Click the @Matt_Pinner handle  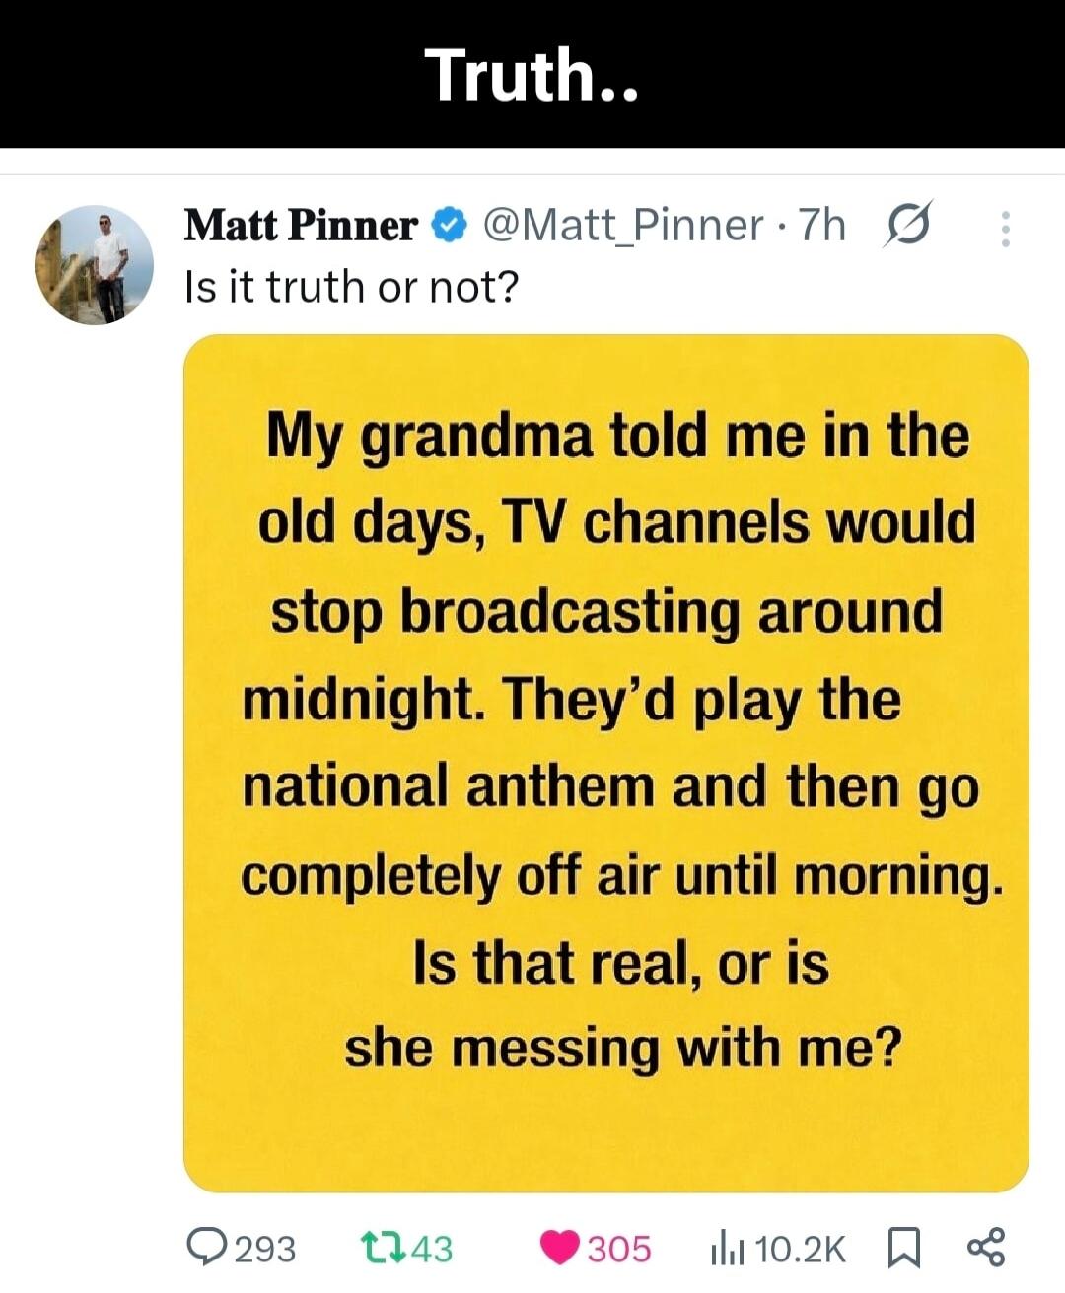[628, 225]
